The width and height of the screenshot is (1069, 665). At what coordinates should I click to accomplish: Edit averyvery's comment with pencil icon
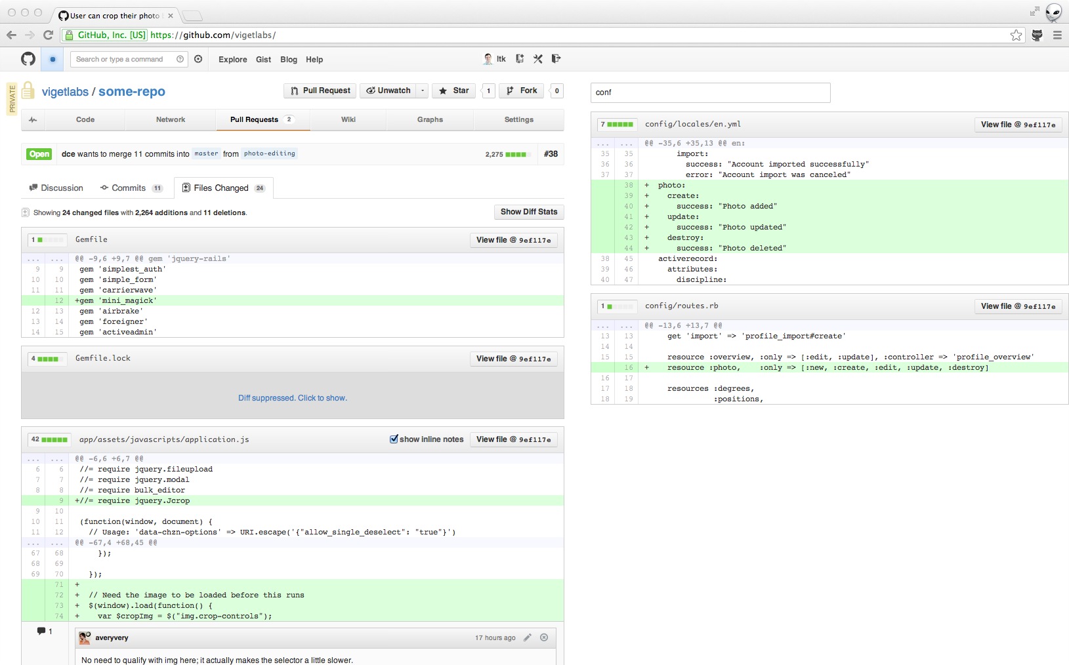[x=527, y=637]
